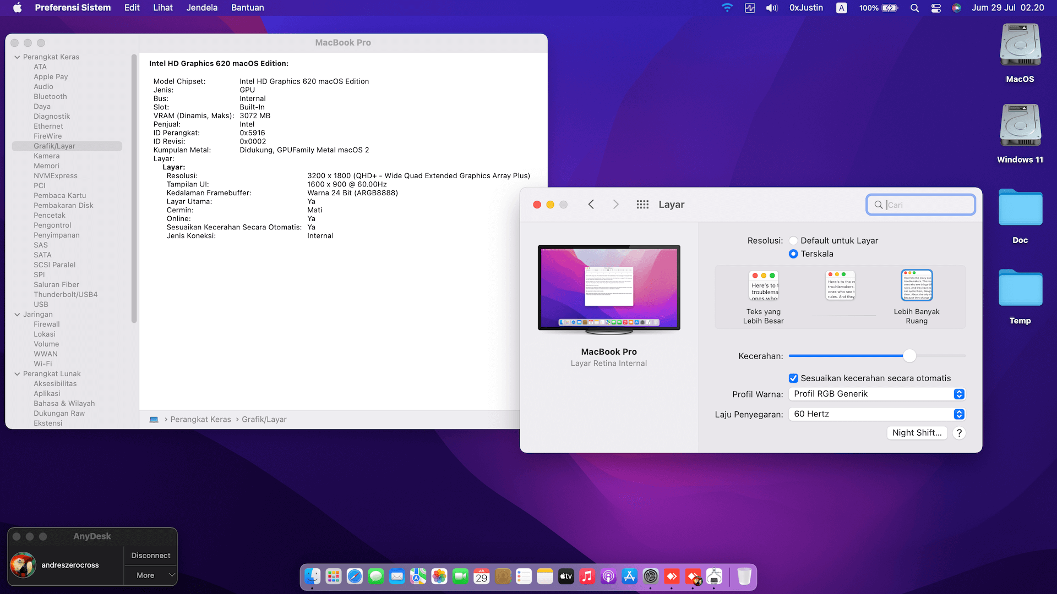
Task: Select 'Default untuk Layar' resolution option
Action: pyautogui.click(x=793, y=240)
